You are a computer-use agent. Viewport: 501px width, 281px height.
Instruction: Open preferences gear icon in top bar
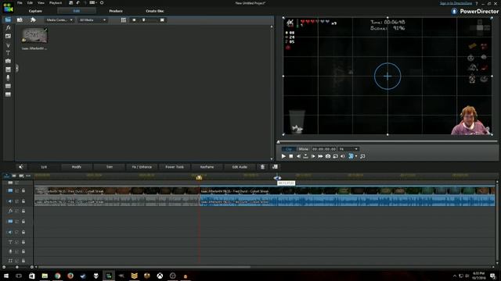102,2
